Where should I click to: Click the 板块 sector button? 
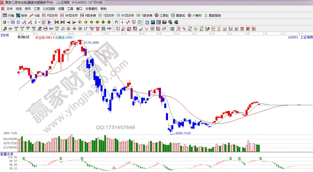click(21, 15)
